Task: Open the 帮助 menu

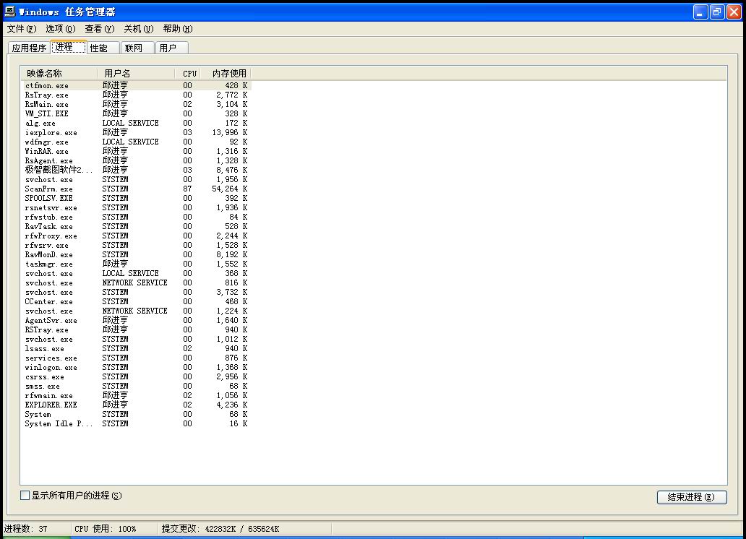Action: pos(177,29)
